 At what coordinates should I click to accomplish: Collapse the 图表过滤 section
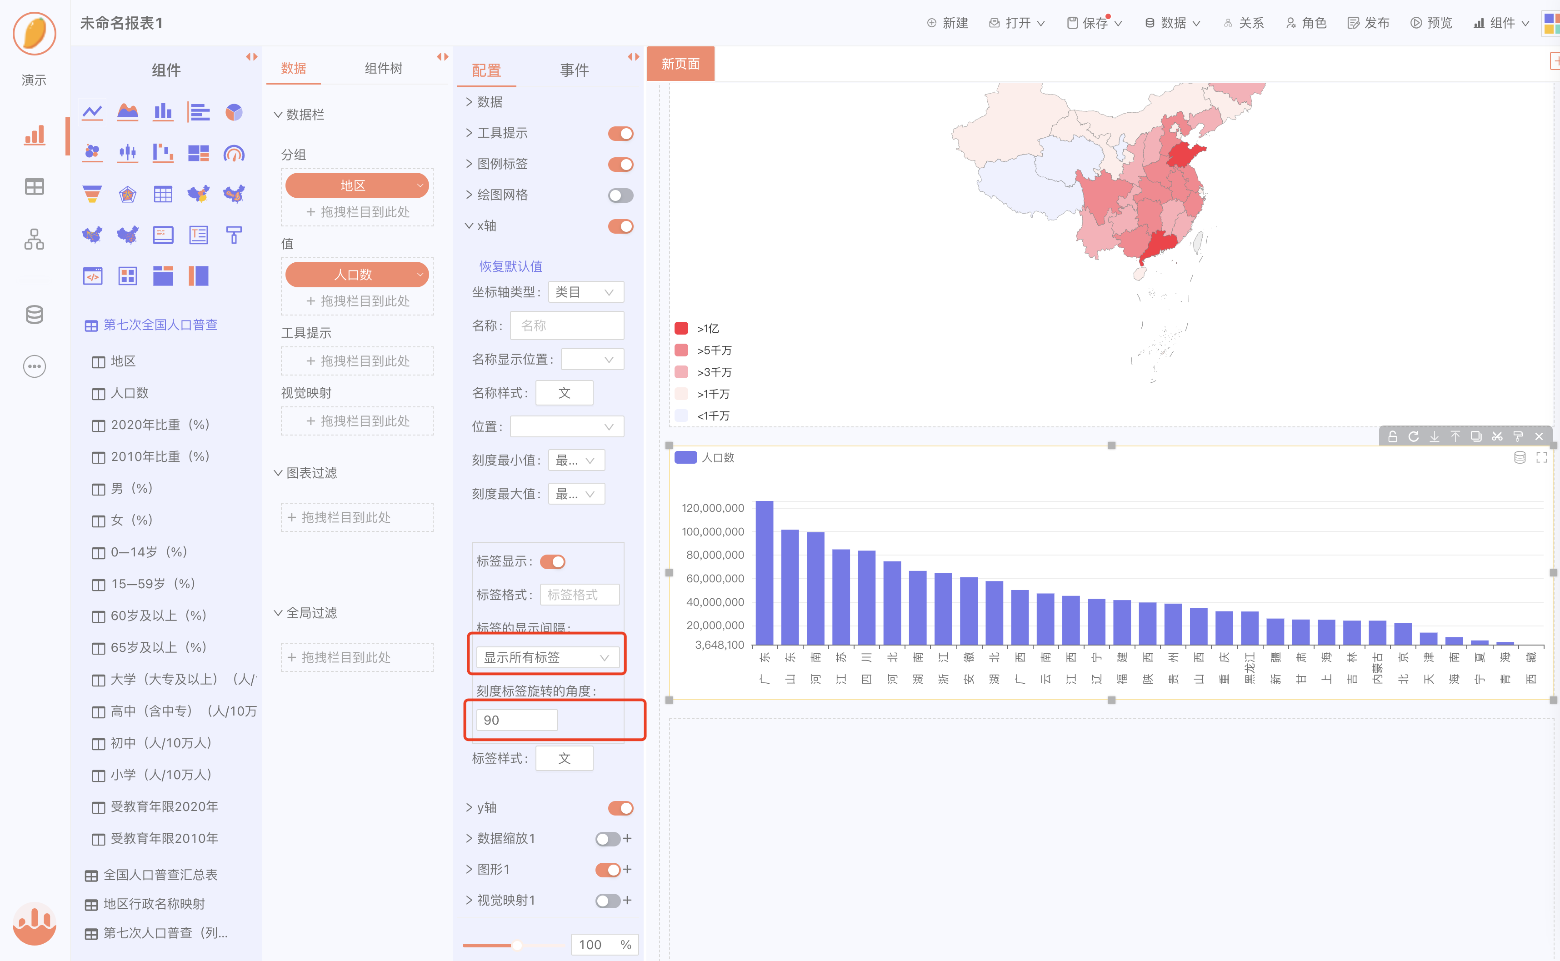(305, 473)
